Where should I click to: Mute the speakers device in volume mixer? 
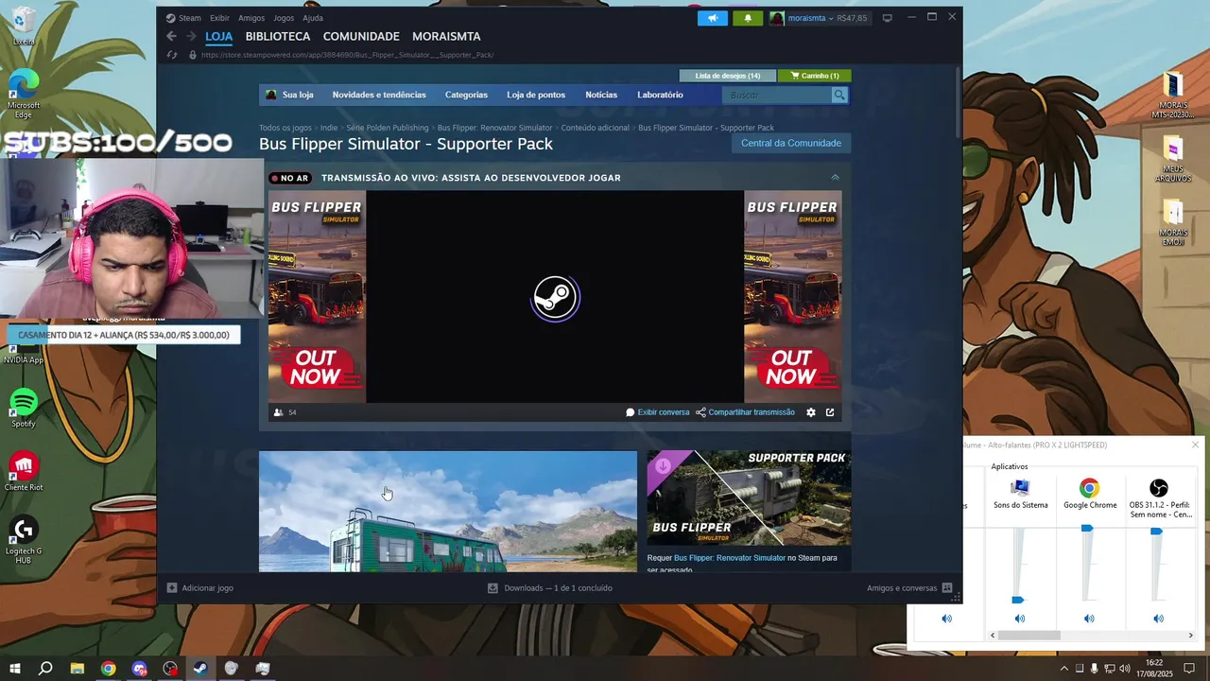(x=946, y=619)
